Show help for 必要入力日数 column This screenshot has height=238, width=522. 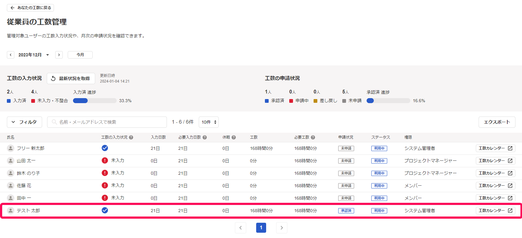[x=205, y=137]
